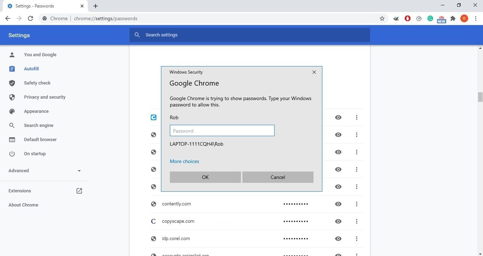This screenshot has width=483, height=256.
Task: Click the Appearance palette icon
Action: 12,111
